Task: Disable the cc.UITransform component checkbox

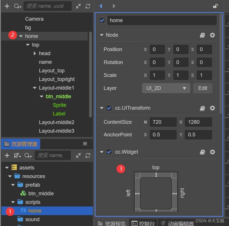Action: click(109, 108)
